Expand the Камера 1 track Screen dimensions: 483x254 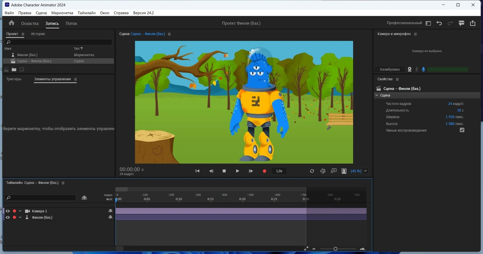coord(20,211)
